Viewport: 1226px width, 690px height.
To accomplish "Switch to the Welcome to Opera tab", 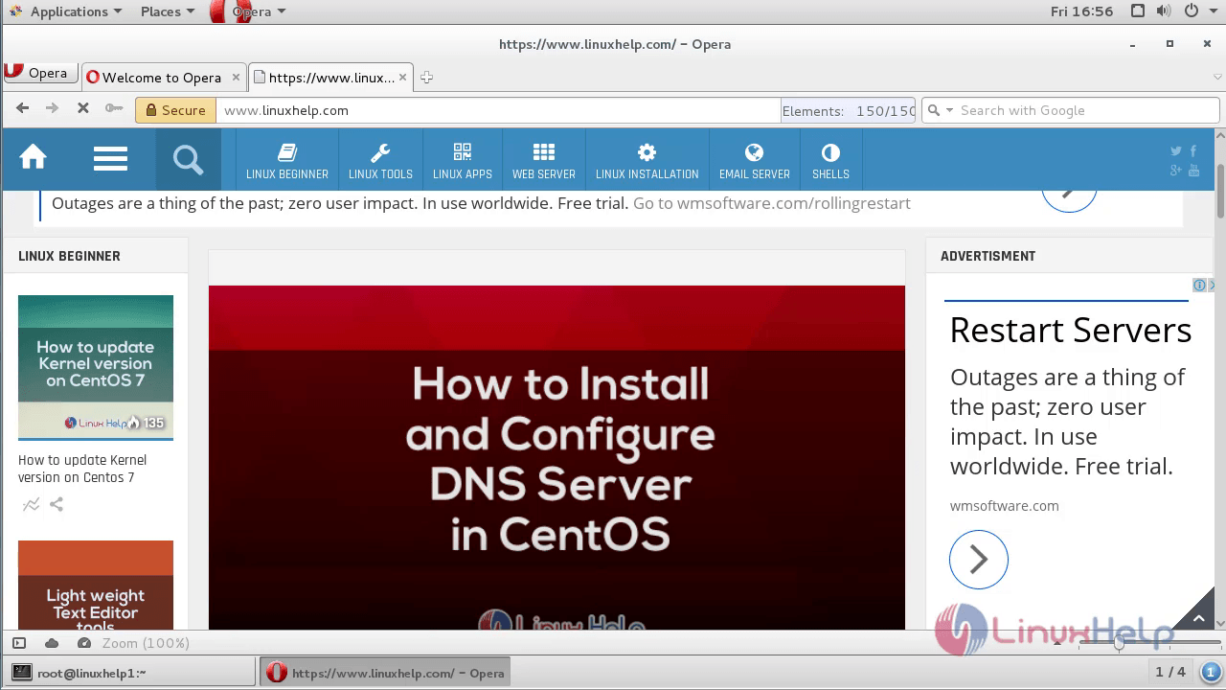I will click(163, 78).
